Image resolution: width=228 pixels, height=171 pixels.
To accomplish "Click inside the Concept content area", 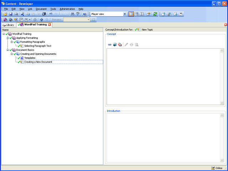I will [164, 77].
